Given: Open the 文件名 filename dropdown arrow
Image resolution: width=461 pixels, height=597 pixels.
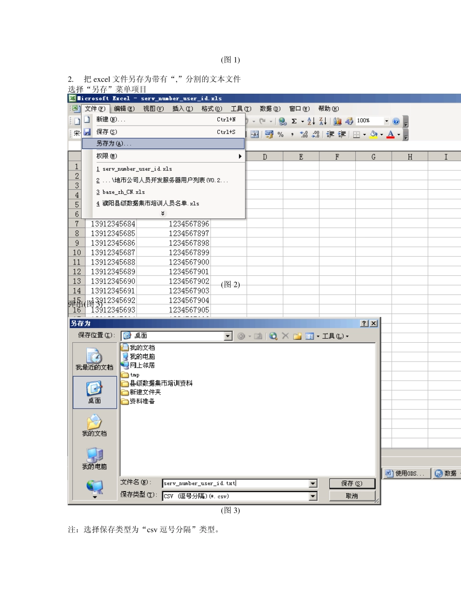Looking at the screenshot, I should (x=313, y=483).
